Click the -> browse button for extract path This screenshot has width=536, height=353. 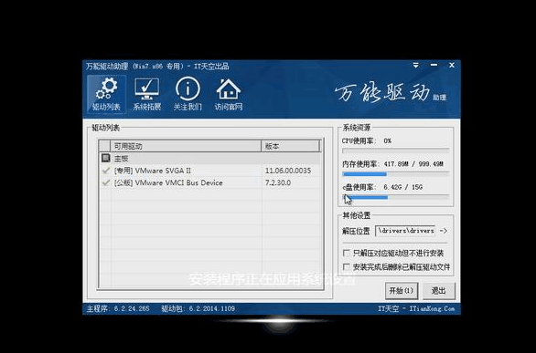tap(444, 231)
